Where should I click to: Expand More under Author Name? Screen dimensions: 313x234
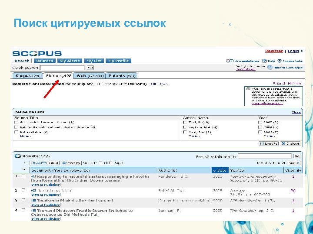click(194, 136)
